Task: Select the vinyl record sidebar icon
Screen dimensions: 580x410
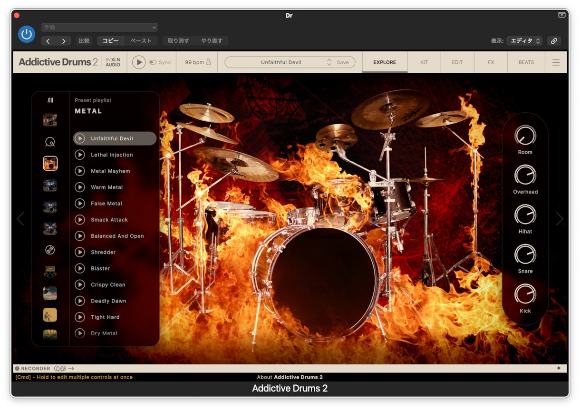Action: [x=50, y=250]
